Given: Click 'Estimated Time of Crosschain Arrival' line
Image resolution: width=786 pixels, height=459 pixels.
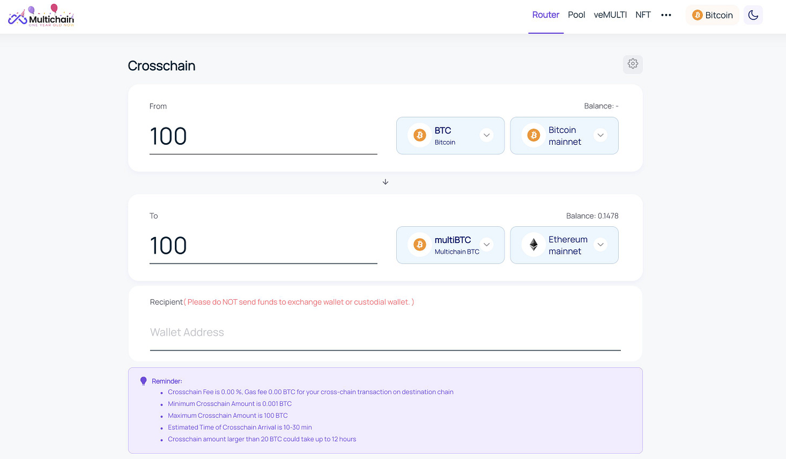Looking at the screenshot, I should pos(240,428).
